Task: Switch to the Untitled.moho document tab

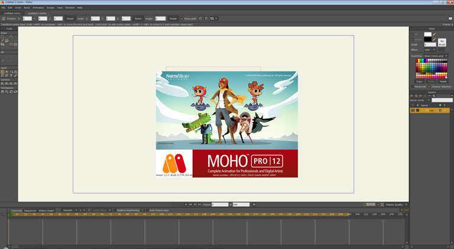Action: 12,14
